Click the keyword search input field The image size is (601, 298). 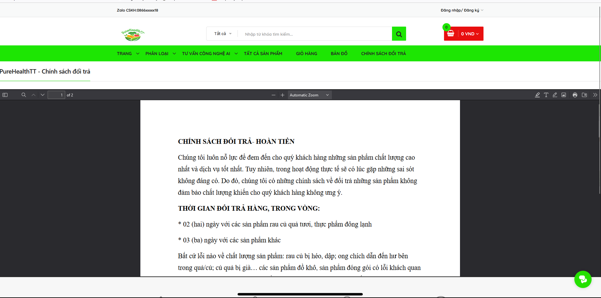(x=315, y=34)
